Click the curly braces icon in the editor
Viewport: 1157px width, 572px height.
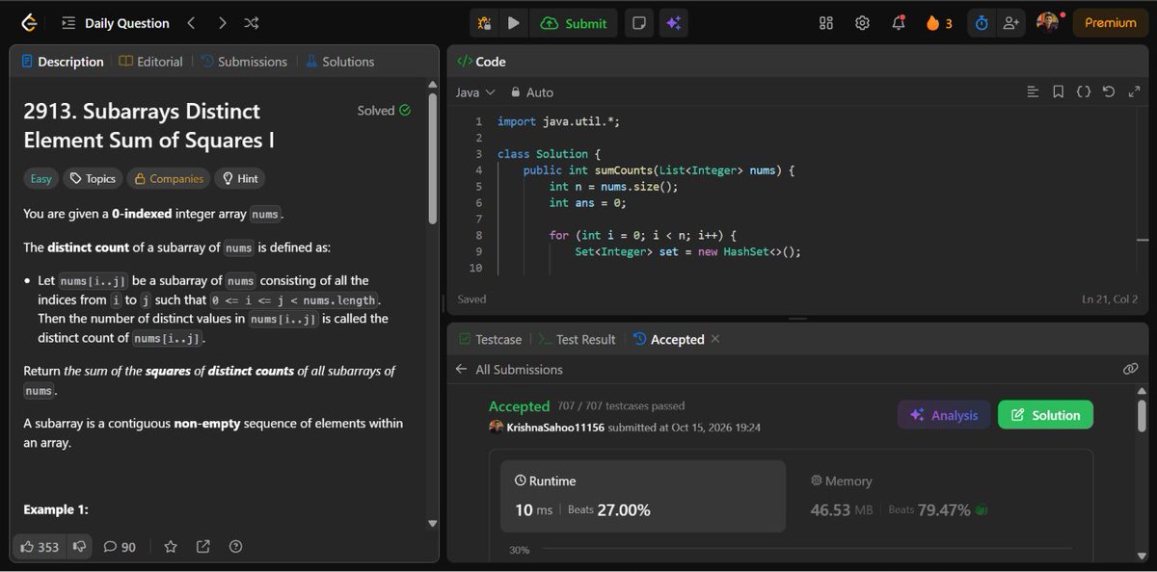[1084, 92]
